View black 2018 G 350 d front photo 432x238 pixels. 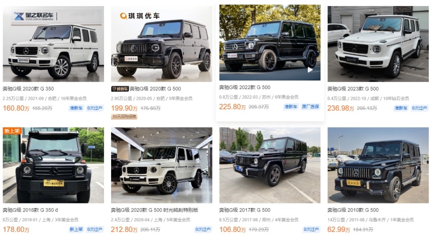click(53, 165)
